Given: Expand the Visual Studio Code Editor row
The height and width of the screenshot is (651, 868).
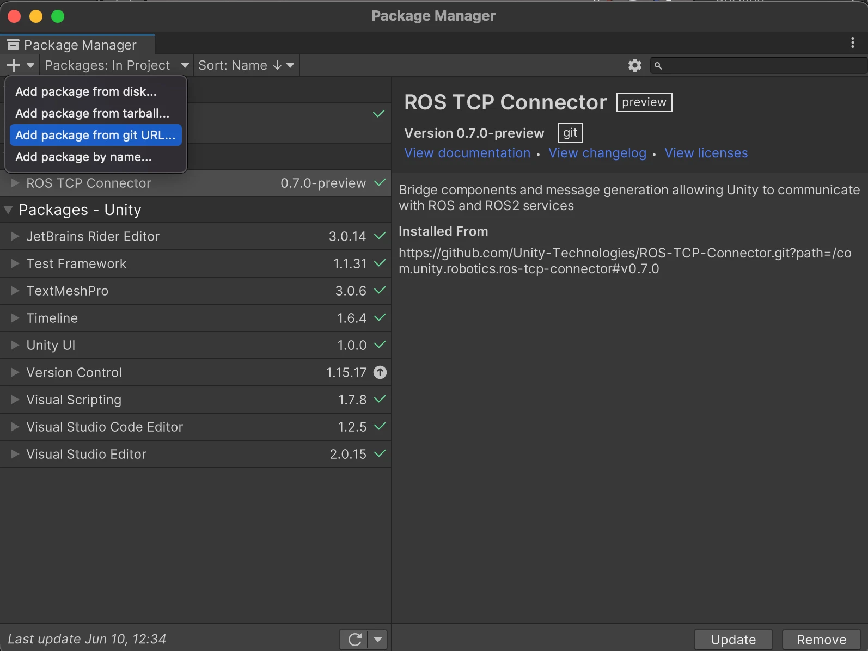Looking at the screenshot, I should coord(15,427).
